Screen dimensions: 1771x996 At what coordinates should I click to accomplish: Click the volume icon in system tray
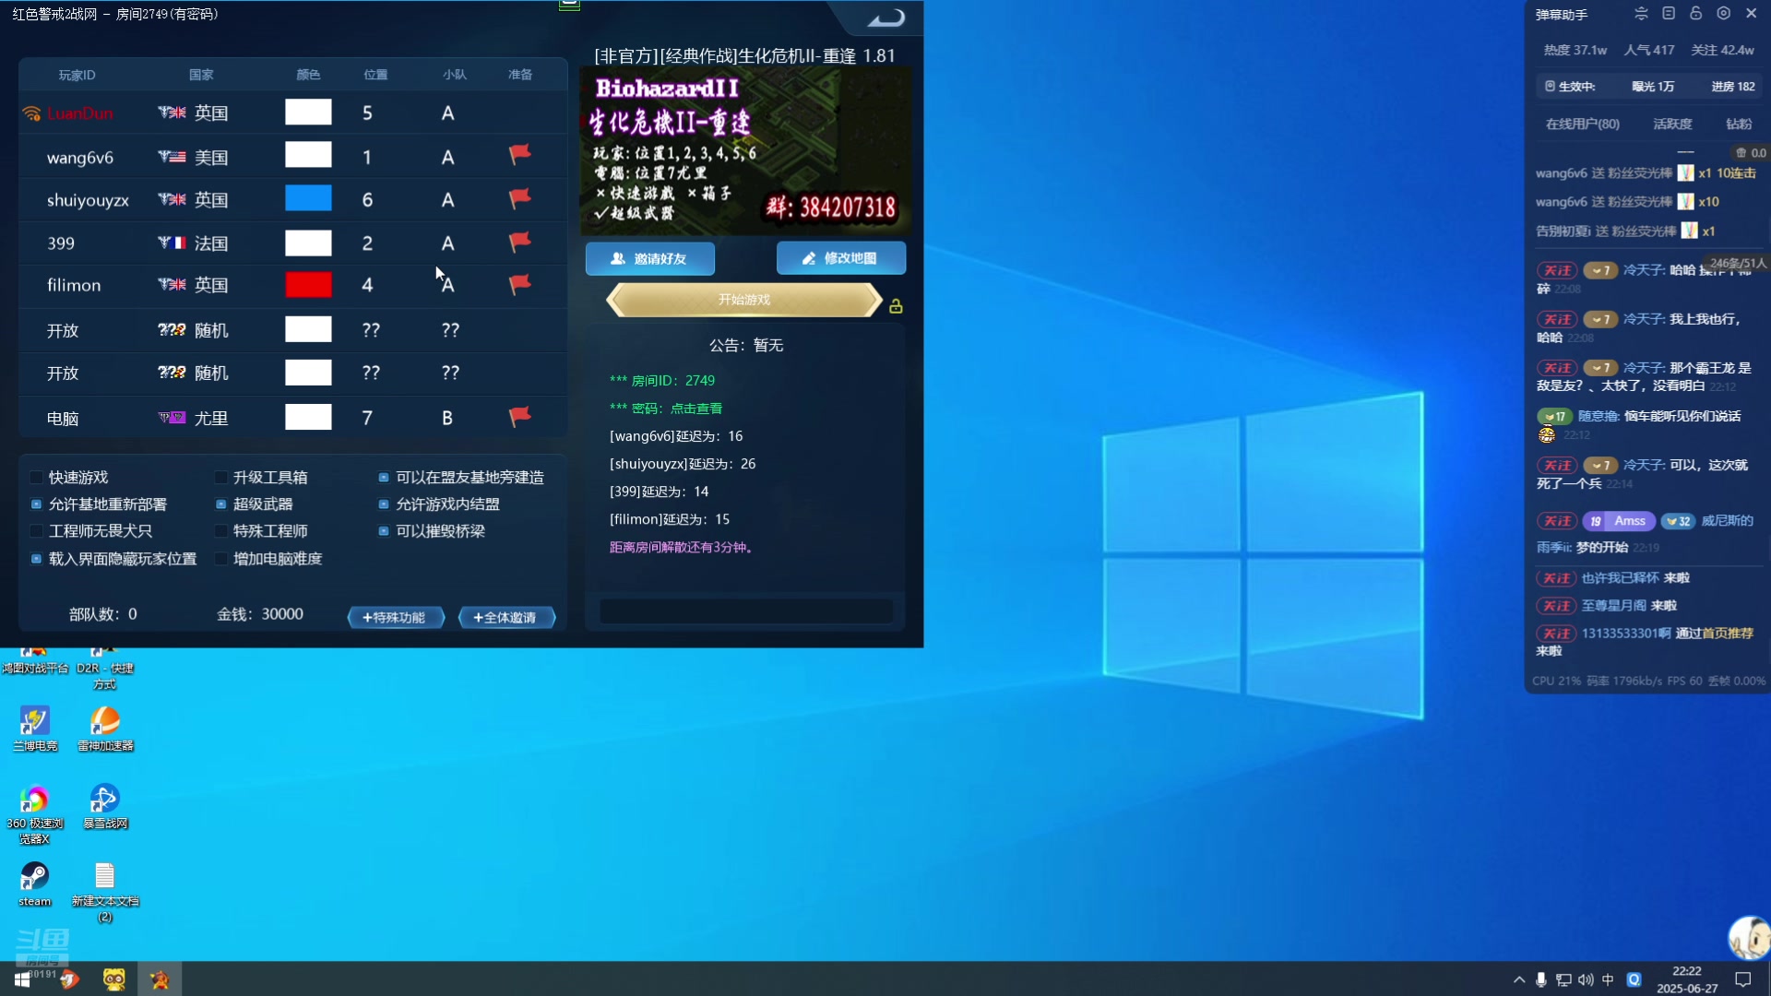tap(1586, 979)
